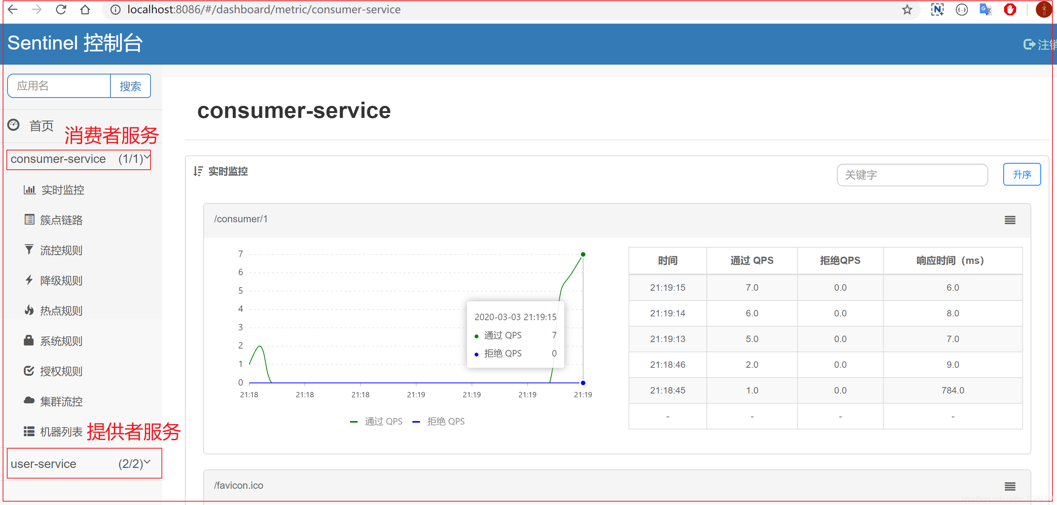Image resolution: width=1057 pixels, height=505 pixels.
Task: Open the 集群流控 sidebar item
Action: 61,401
